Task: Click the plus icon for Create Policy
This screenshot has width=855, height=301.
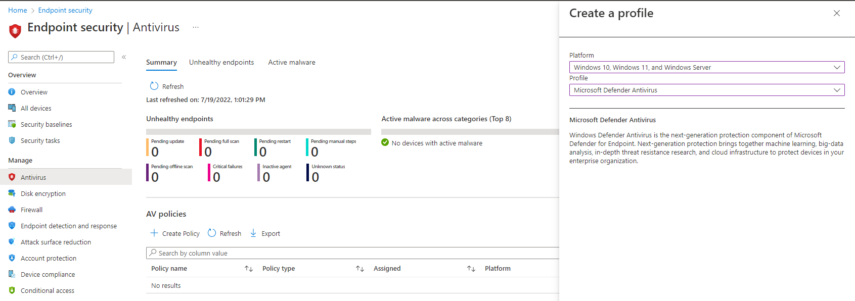Action: tap(154, 233)
